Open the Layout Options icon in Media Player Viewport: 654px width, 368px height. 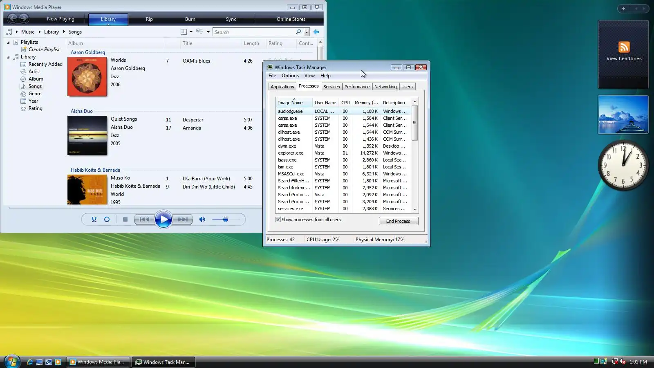[x=184, y=32]
